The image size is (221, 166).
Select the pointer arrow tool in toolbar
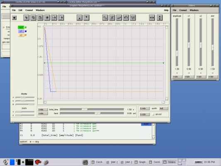point(26,17)
